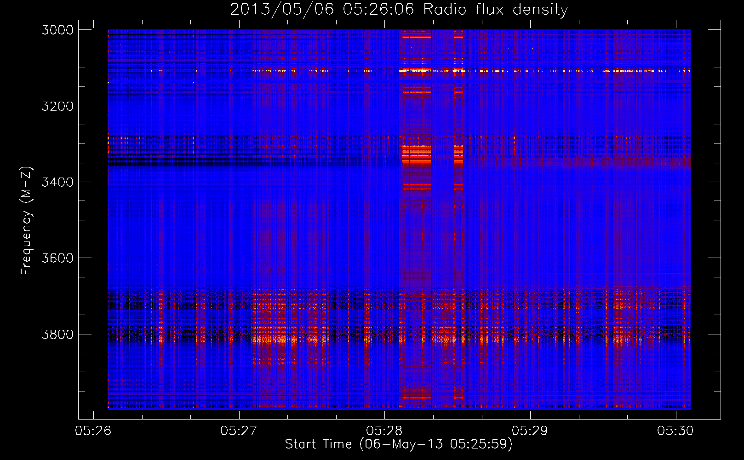Click the 05:26 time tick label
The height and width of the screenshot is (460, 744).
(93, 431)
